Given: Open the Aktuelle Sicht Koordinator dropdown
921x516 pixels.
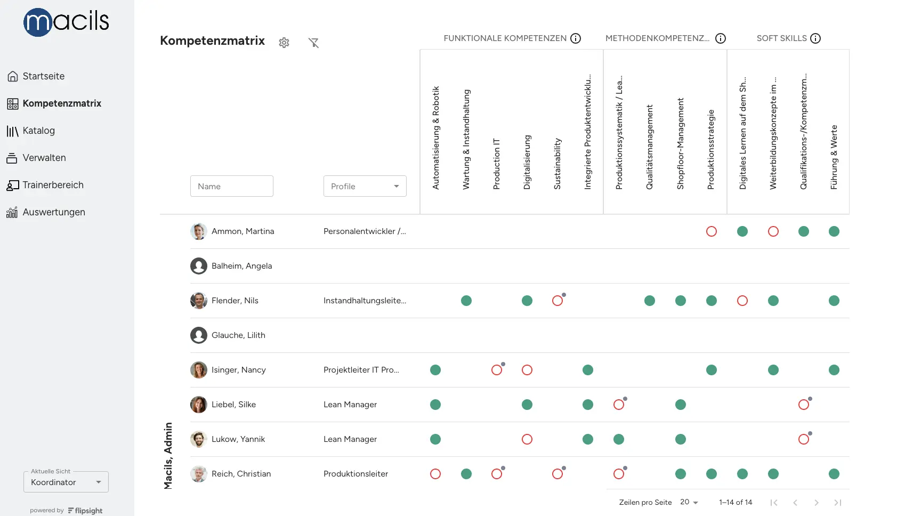Looking at the screenshot, I should (x=66, y=482).
